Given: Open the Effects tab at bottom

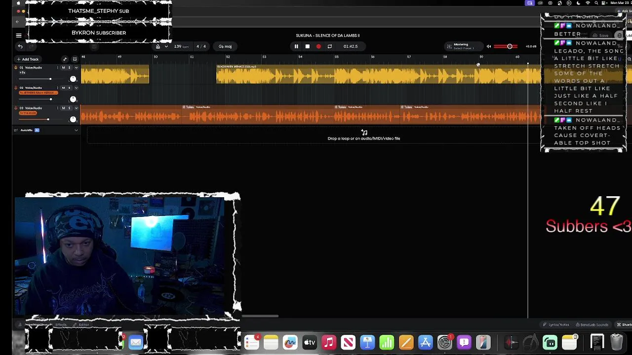Looking at the screenshot, I should click(61, 324).
